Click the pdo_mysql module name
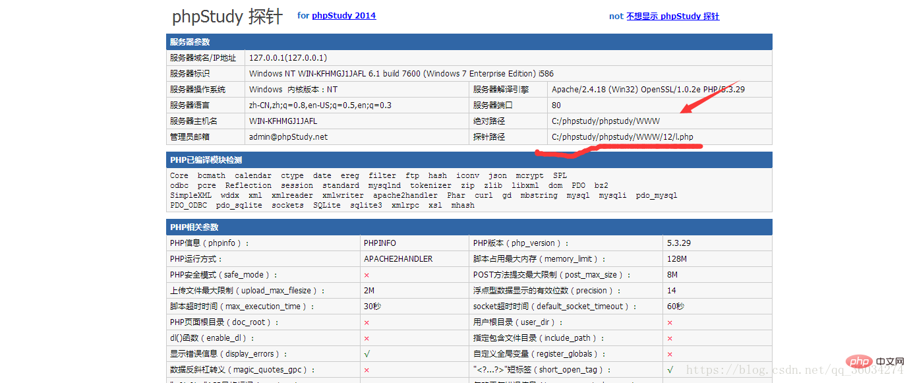 657,196
